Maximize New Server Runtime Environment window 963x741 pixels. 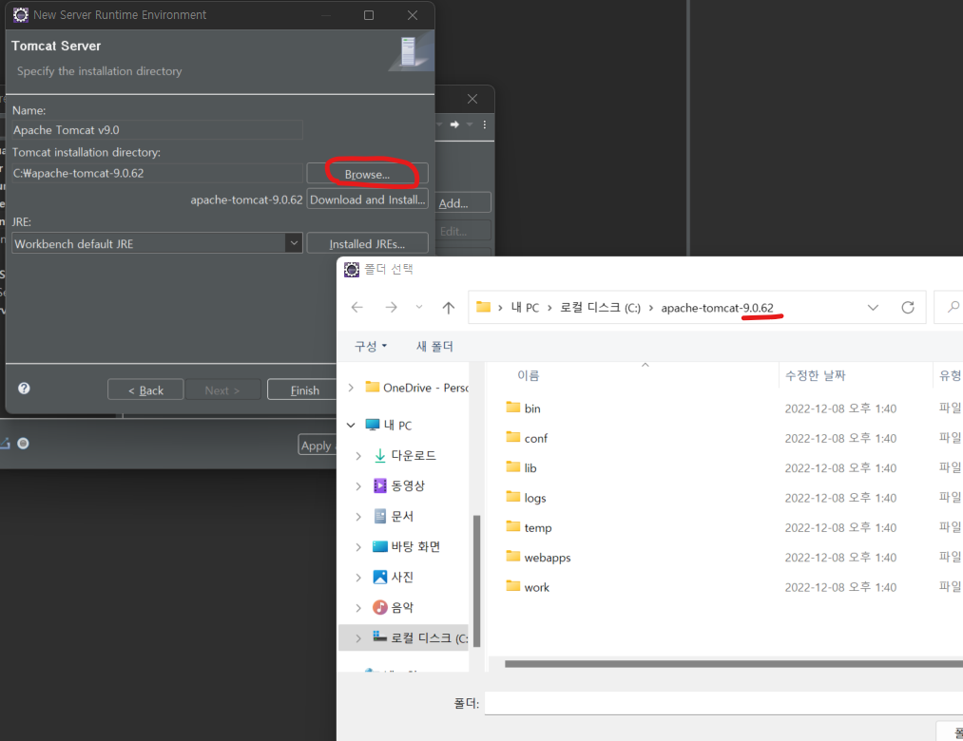[369, 15]
